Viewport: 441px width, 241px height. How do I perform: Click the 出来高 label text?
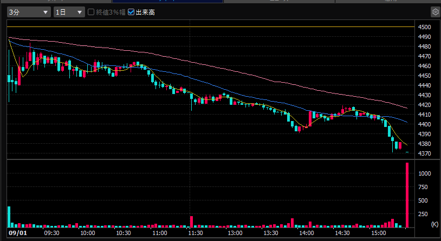point(145,12)
